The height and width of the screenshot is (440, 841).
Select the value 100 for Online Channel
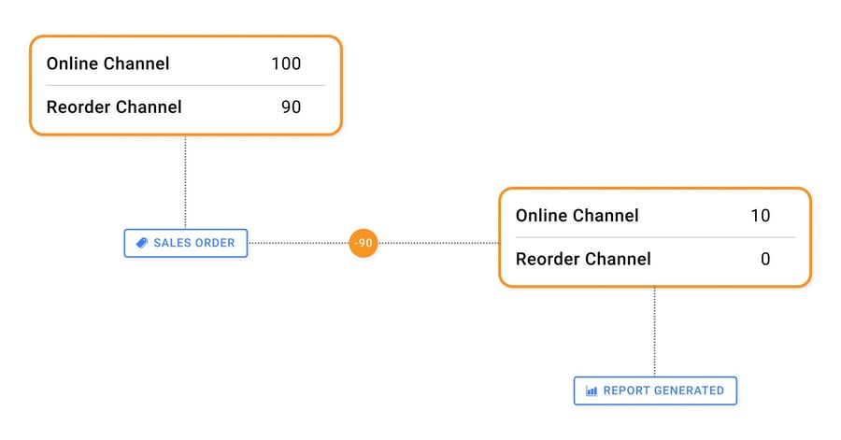tap(286, 64)
